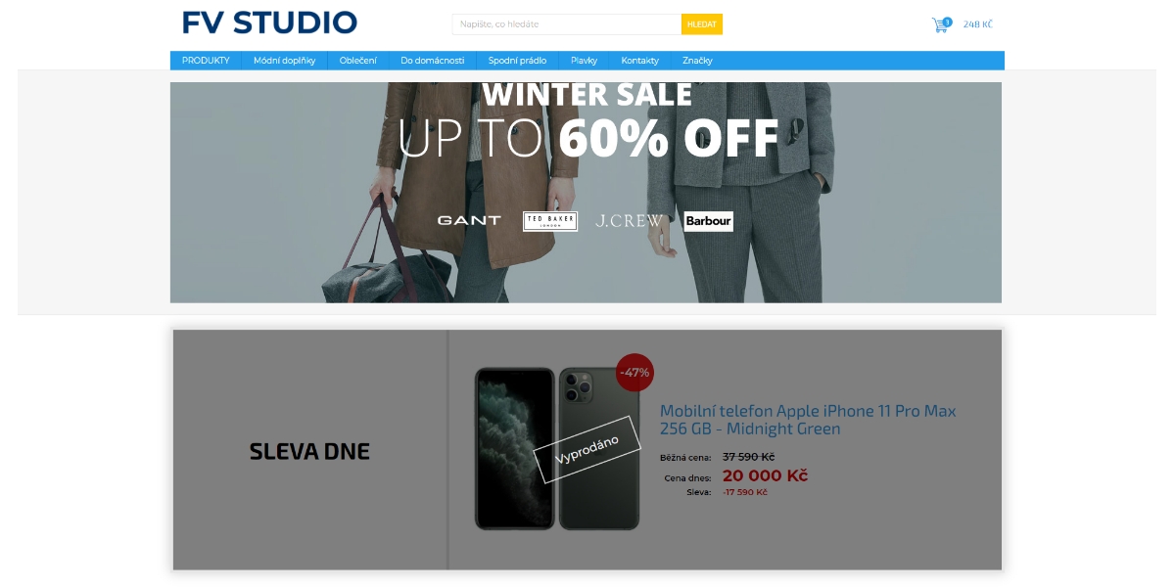The width and height of the screenshot is (1175, 587).
Task: Click the Ted Baker brand logo
Action: point(549,221)
